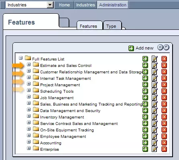Delete the Enterprise feature
179x160 pixels.
(x=164, y=149)
